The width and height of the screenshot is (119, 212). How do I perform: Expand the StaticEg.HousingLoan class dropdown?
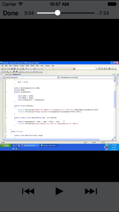click(58, 77)
